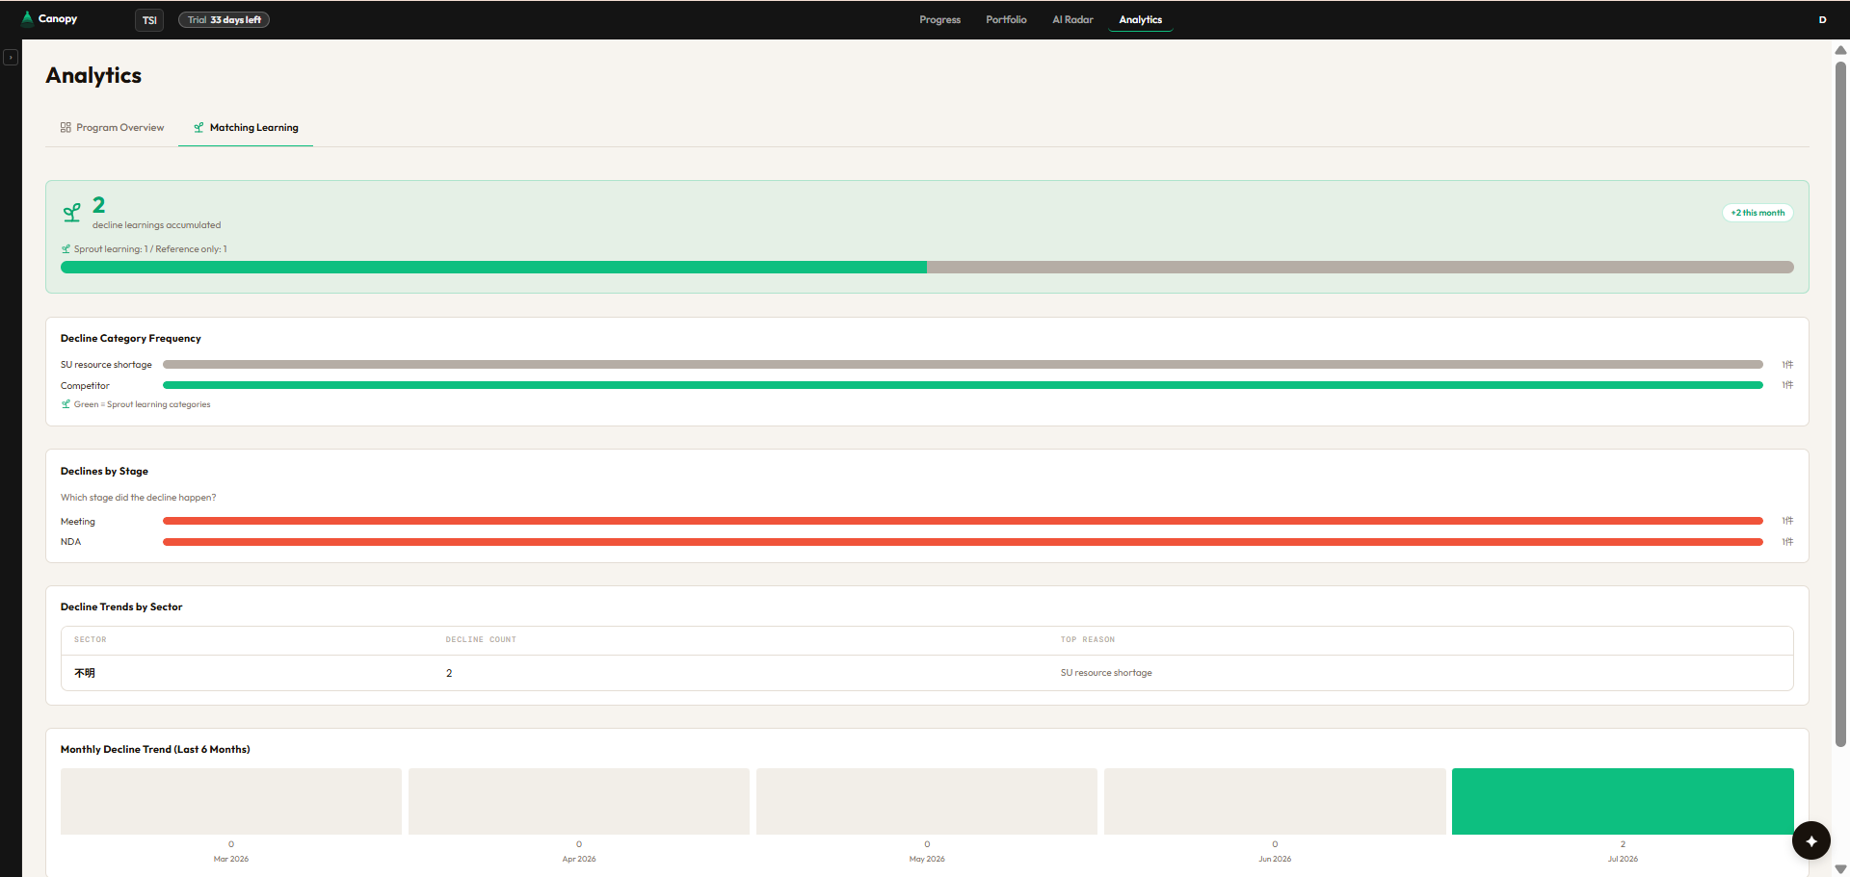Screen dimensions: 1850x877
Task: Click the DECLINE COUNT column header
Action: [481, 640]
